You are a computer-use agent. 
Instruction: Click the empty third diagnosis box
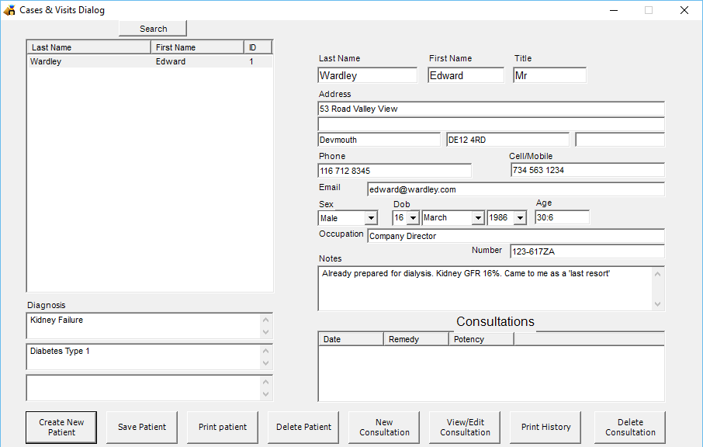point(144,388)
